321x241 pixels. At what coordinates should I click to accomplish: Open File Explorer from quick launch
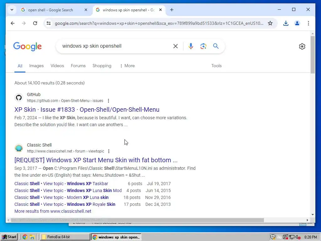32,237
